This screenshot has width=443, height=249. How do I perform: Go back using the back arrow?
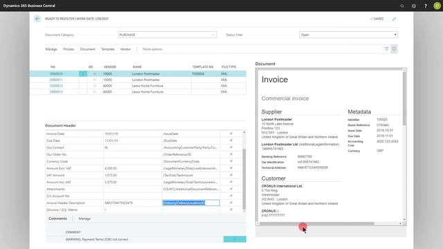(37, 19)
